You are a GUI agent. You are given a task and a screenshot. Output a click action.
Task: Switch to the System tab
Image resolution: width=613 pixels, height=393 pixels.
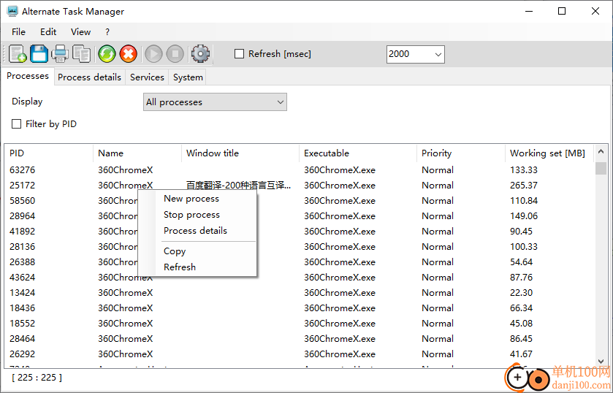click(x=188, y=77)
